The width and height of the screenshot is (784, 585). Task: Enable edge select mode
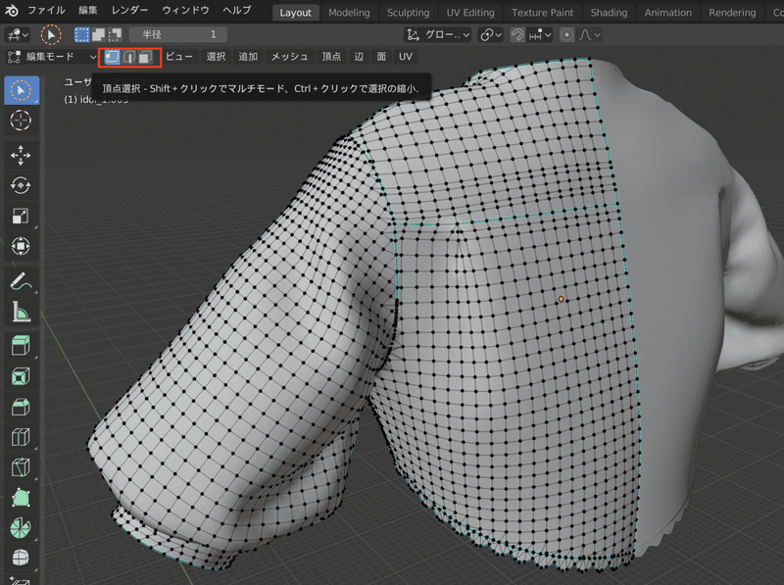tap(129, 57)
